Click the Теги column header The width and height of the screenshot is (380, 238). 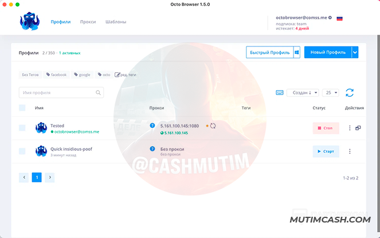[246, 108]
